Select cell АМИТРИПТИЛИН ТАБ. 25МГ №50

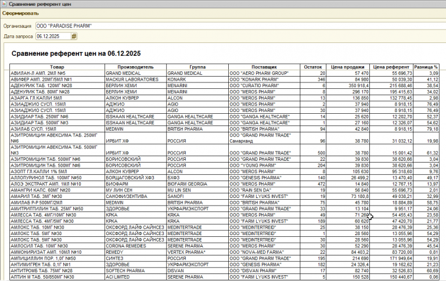pos(57,209)
